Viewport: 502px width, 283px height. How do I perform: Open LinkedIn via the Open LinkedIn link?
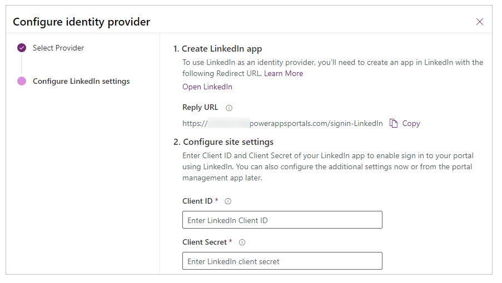click(207, 87)
